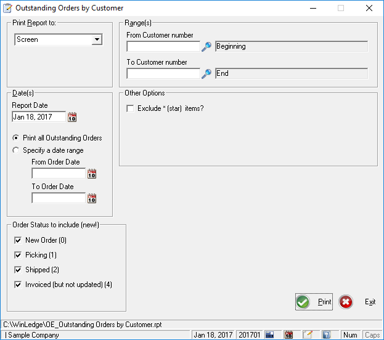Click the status bar calendar icon
This screenshot has width=384, height=340.
click(x=288, y=335)
